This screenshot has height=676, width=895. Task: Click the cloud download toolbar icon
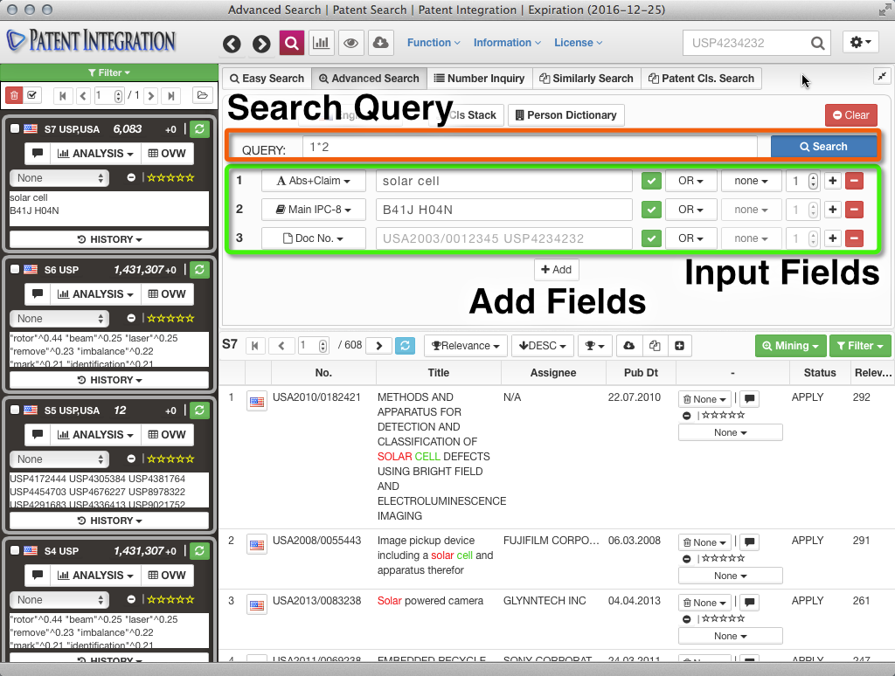click(x=381, y=43)
